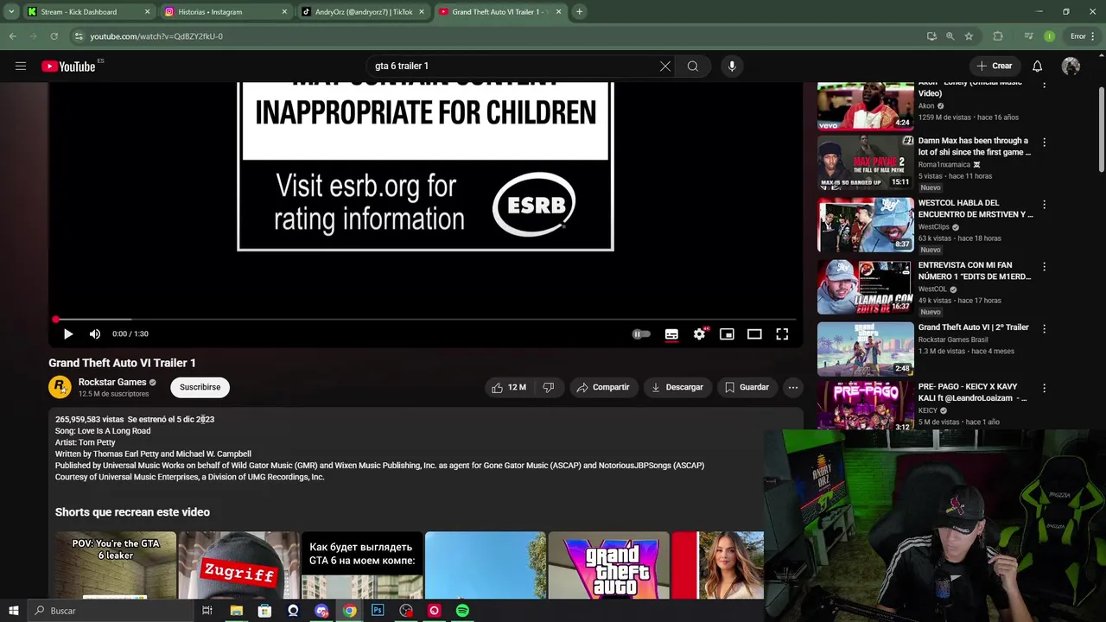Run search with the magnifier button

pyautogui.click(x=693, y=66)
